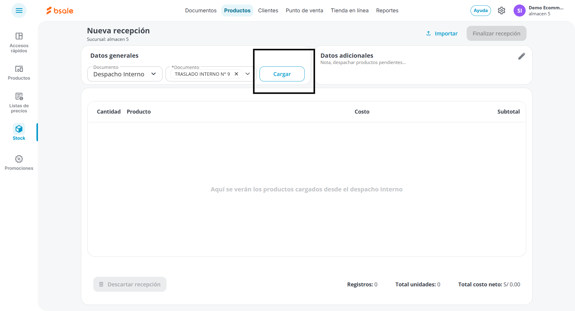Remove TRASLADO INTERNO N° 9 chip

click(237, 74)
